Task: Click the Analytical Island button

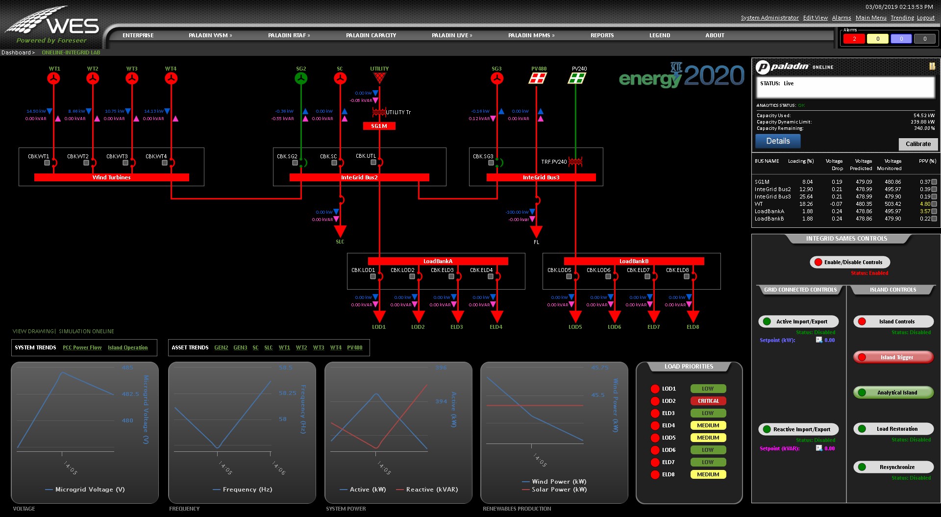Action: tap(893, 393)
